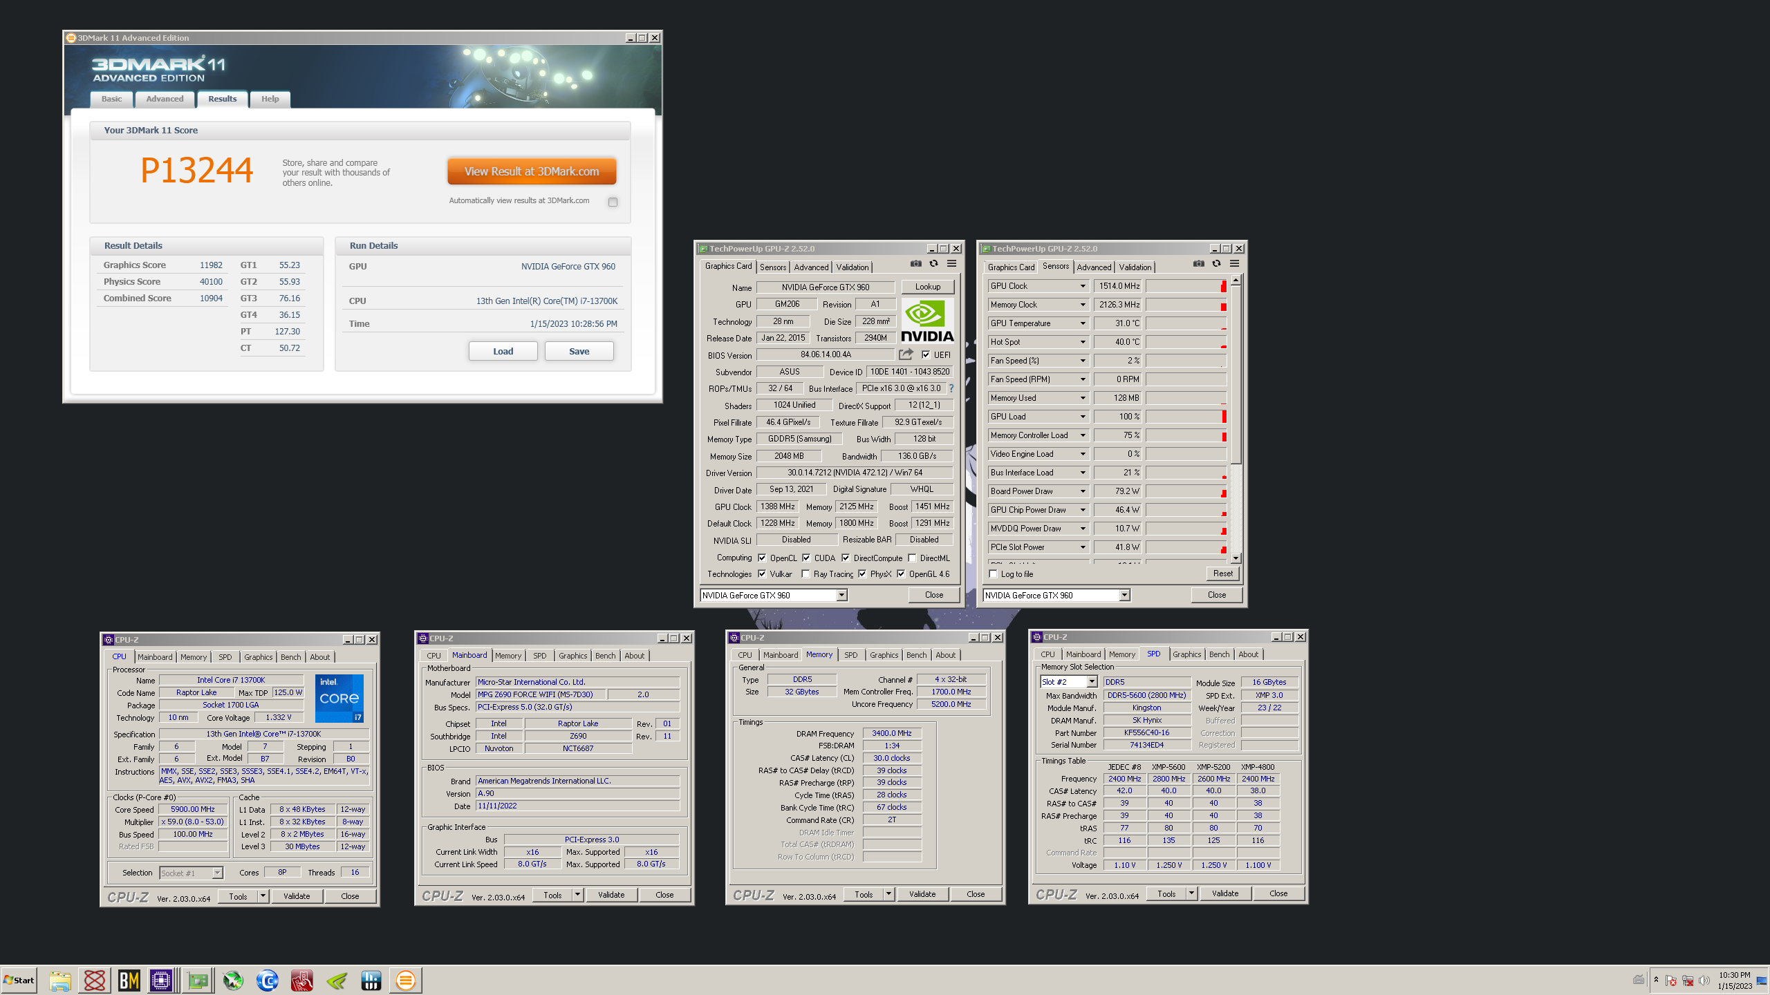The height and width of the screenshot is (995, 1770).
Task: Click CPU-Z purple chip taskbar icon
Action: [x=161, y=980]
